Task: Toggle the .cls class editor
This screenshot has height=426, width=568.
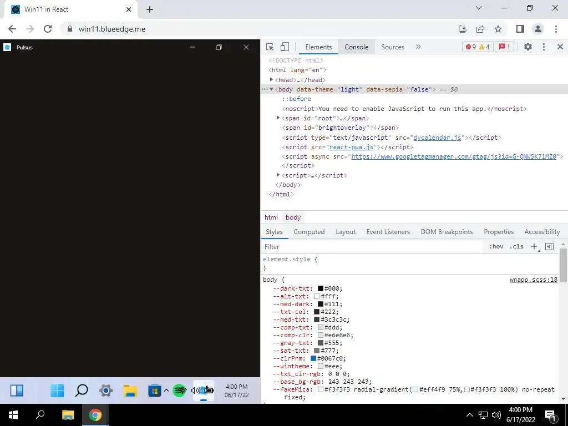Action: tap(516, 246)
